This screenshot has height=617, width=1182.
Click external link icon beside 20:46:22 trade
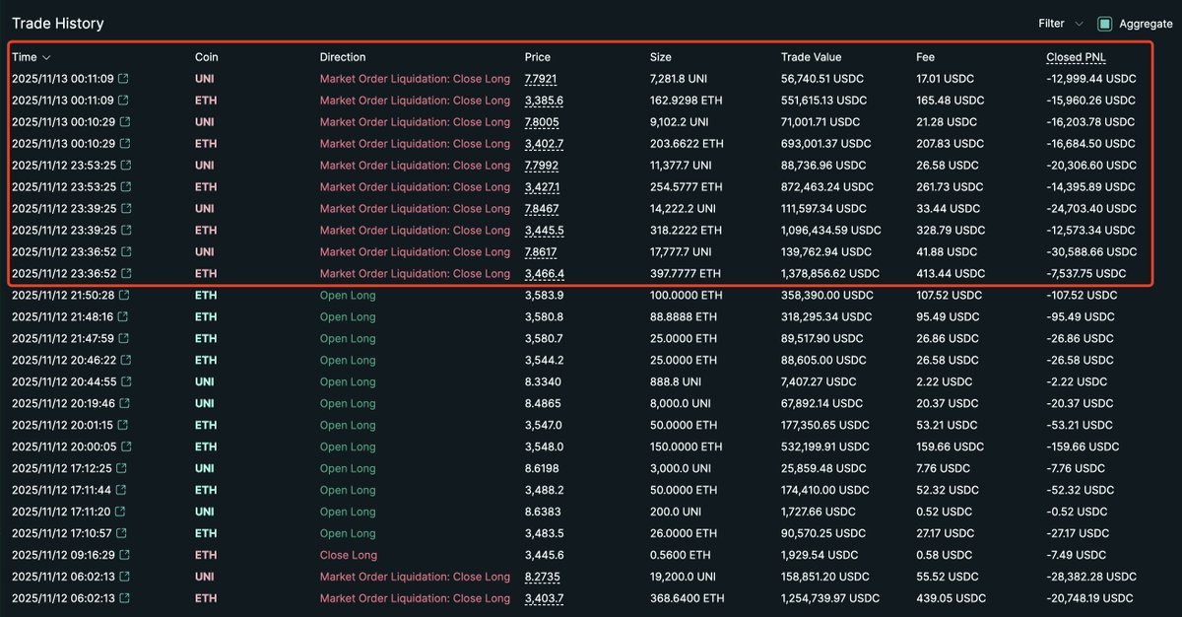(x=124, y=361)
